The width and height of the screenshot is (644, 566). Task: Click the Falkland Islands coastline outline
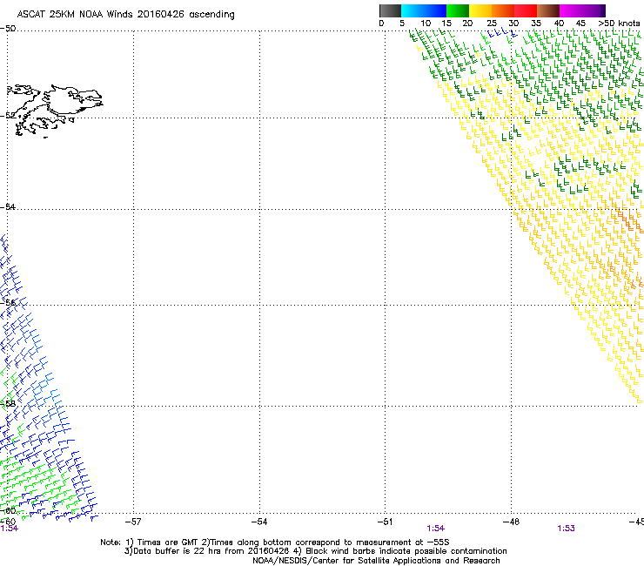[x=55, y=111]
